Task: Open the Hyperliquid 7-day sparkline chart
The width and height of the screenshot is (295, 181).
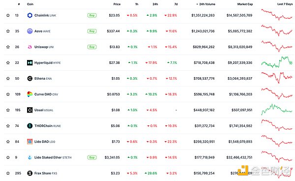Action: 277,62
